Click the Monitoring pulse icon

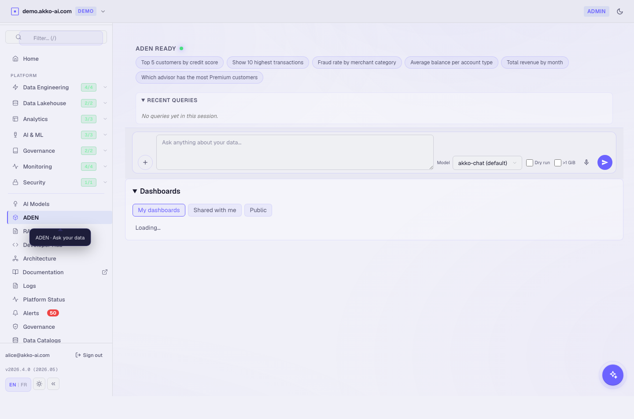tap(15, 166)
